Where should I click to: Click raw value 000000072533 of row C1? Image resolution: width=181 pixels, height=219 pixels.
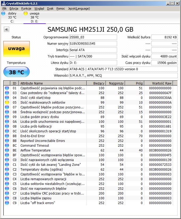pos(160,165)
